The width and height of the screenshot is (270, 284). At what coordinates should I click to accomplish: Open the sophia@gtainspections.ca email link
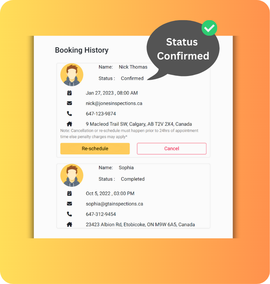click(x=114, y=204)
